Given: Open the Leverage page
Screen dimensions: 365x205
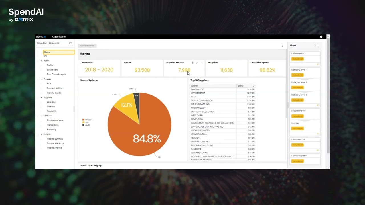Looking at the screenshot, I should tap(51, 102).
